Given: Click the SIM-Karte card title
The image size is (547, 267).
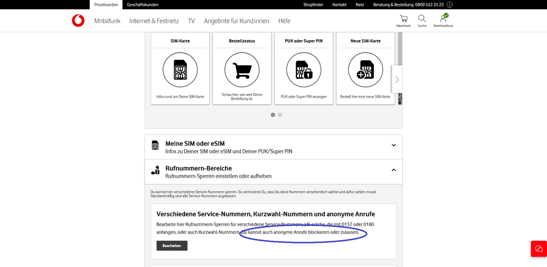Looking at the screenshot, I should tap(180, 41).
